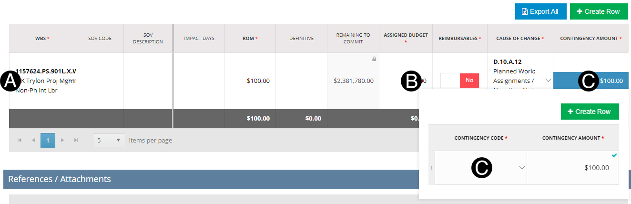Click Create Row in the contingency popup
The image size is (631, 204).
click(x=590, y=112)
